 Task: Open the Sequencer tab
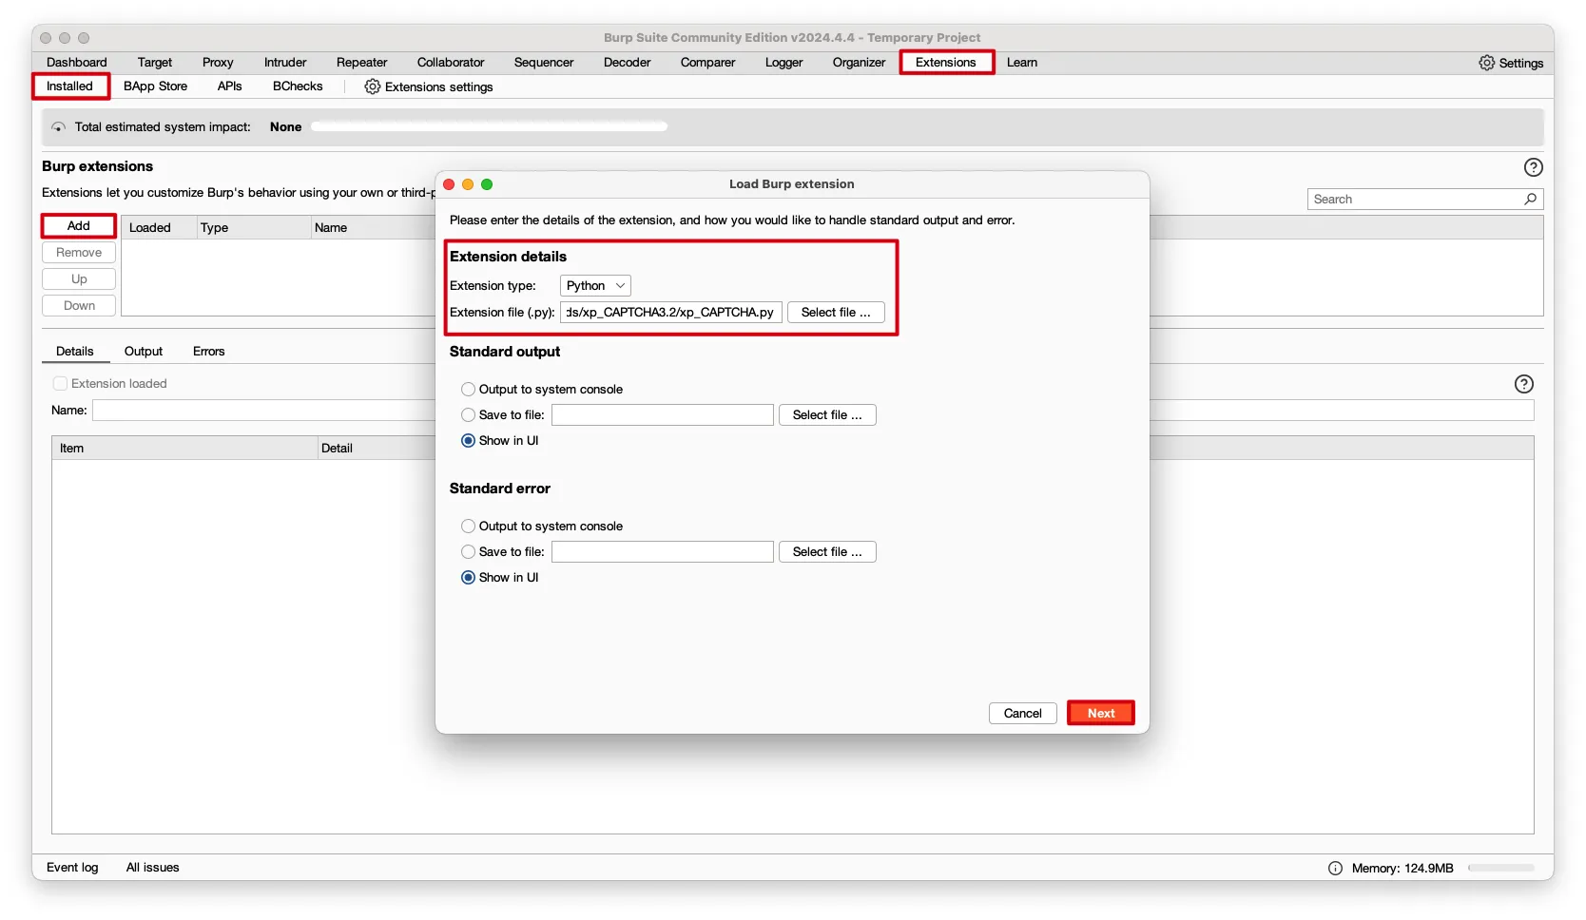(544, 63)
